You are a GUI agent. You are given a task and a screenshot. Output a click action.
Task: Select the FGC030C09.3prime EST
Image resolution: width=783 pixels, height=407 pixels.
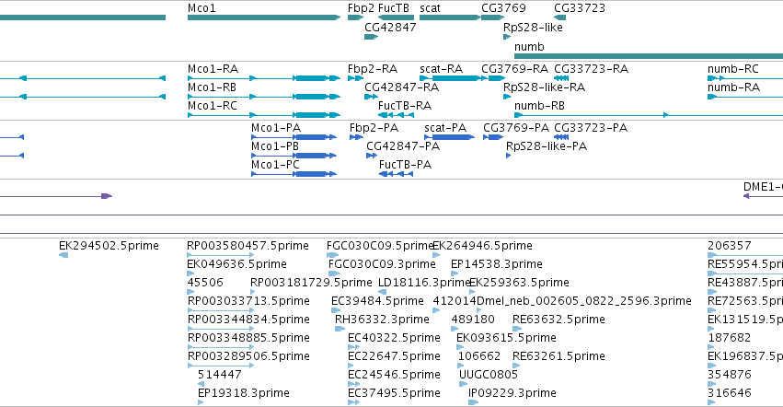point(334,273)
